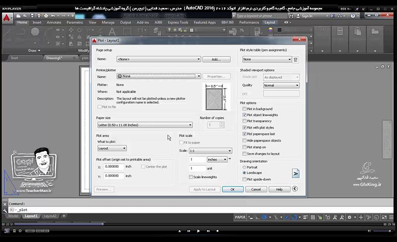
Task: Open the Page setup Name dropdown
Action: point(159,59)
